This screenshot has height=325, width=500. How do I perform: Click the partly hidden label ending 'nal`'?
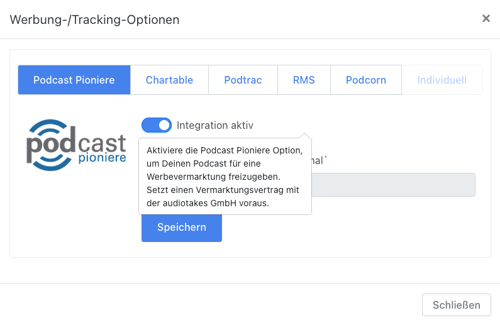[319, 160]
